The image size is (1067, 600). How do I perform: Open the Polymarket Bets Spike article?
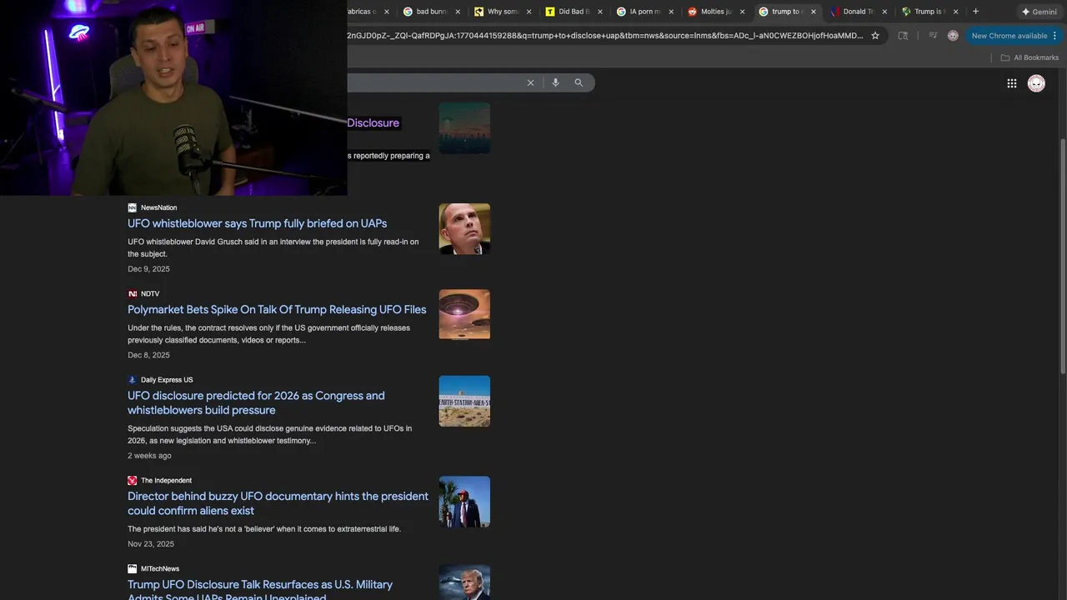point(277,309)
